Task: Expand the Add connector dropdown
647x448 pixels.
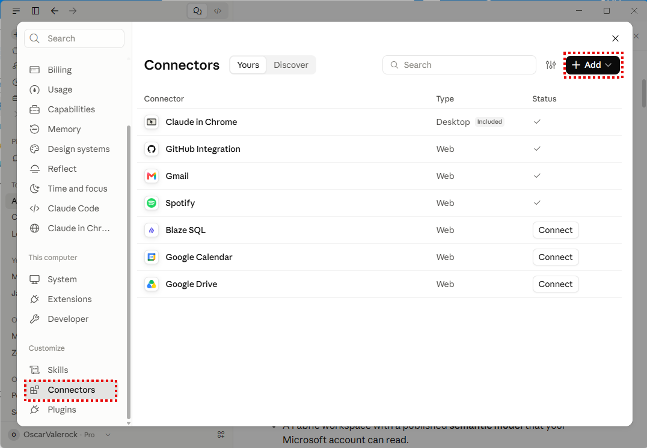Action: (x=592, y=65)
